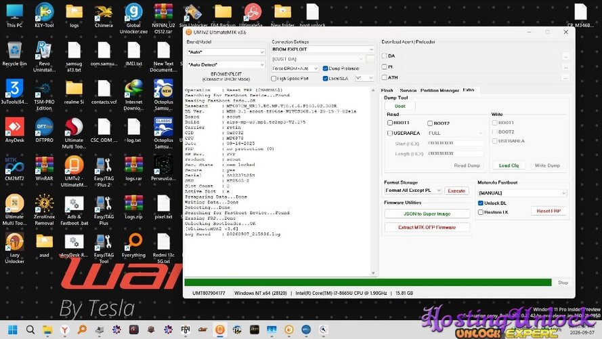Open File Explorer from the taskbar

click(x=47, y=330)
